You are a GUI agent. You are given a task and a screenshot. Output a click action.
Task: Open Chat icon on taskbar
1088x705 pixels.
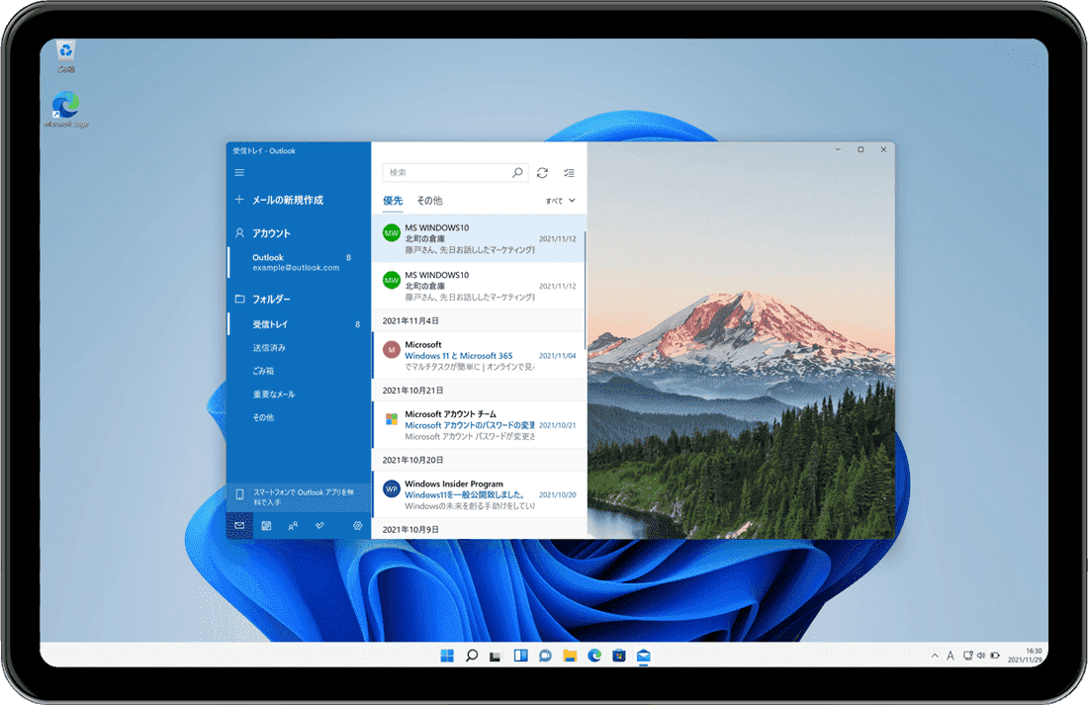545,656
